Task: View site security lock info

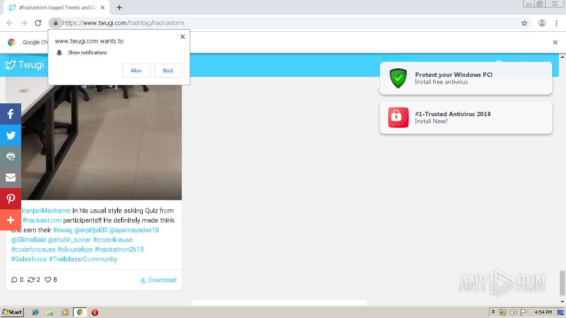Action: [x=55, y=23]
